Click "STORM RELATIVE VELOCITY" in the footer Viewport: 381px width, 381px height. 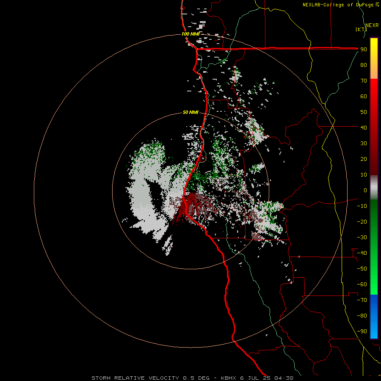click(135, 378)
